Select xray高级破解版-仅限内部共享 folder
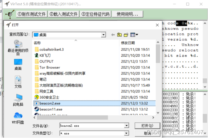The image size is (208, 138). (60, 73)
